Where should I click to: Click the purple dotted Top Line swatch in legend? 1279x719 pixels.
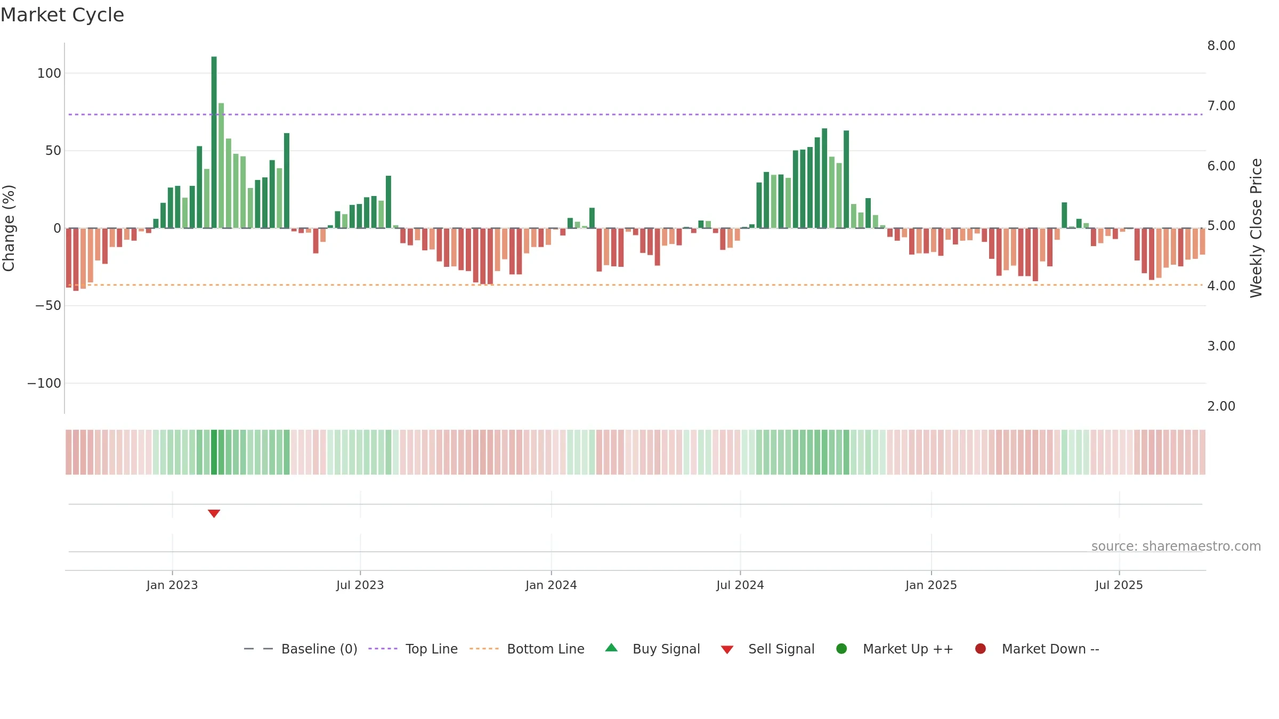pyautogui.click(x=383, y=649)
